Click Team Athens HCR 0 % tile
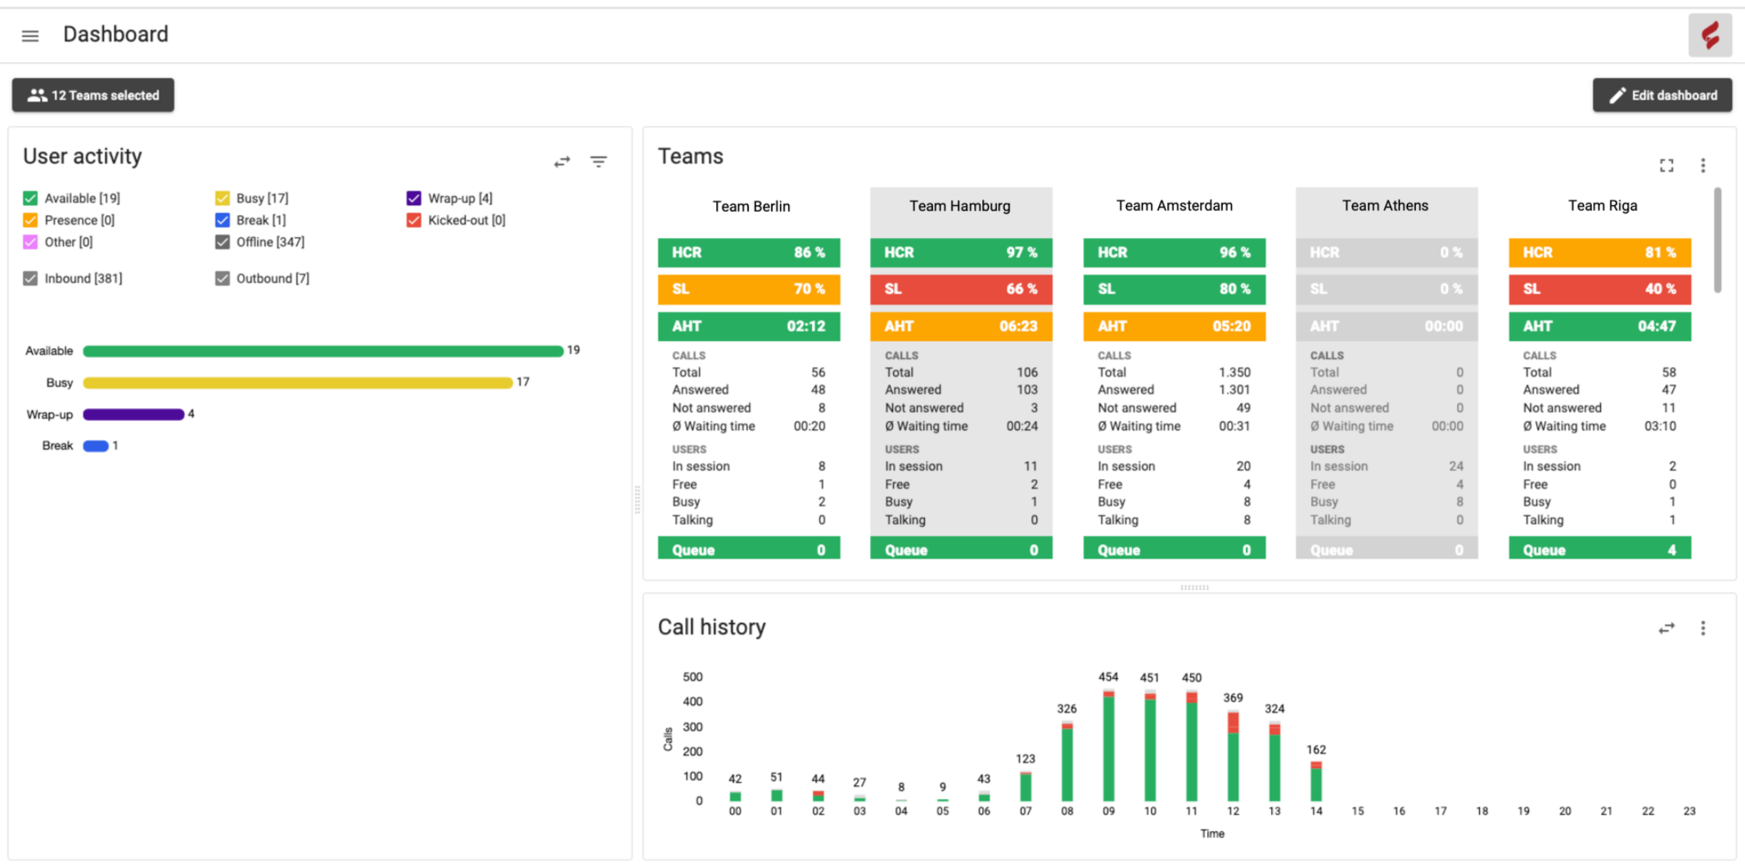Viewport: 1745px width, 867px height. coord(1387,253)
